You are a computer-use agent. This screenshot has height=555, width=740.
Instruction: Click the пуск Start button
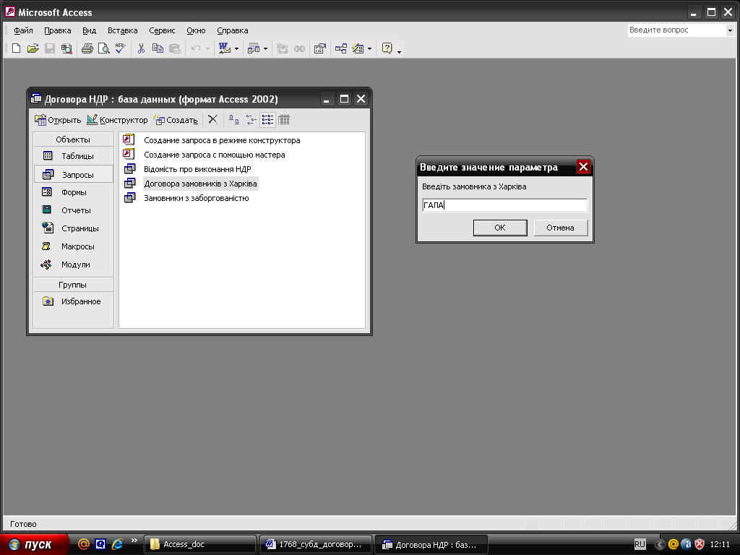(33, 544)
